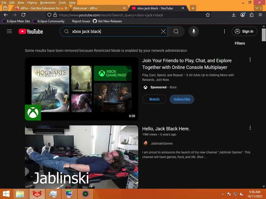Open a new browser tab
Viewport: 266px width, 199px height.
tap(193, 8)
